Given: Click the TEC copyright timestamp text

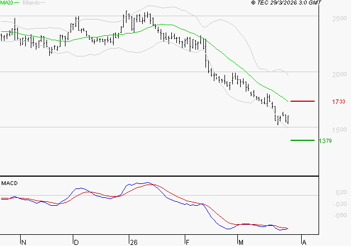Looking at the screenshot, I should (286, 2).
